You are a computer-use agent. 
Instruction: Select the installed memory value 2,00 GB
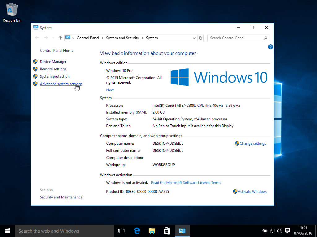[158, 112]
